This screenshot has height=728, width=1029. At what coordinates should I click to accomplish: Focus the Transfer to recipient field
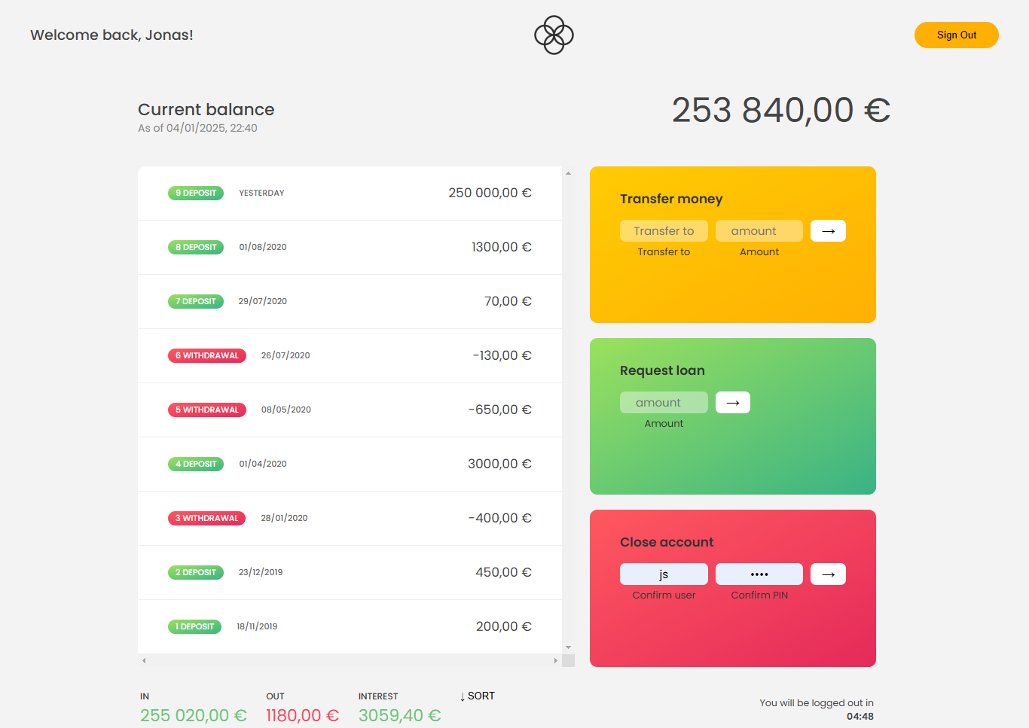664,231
